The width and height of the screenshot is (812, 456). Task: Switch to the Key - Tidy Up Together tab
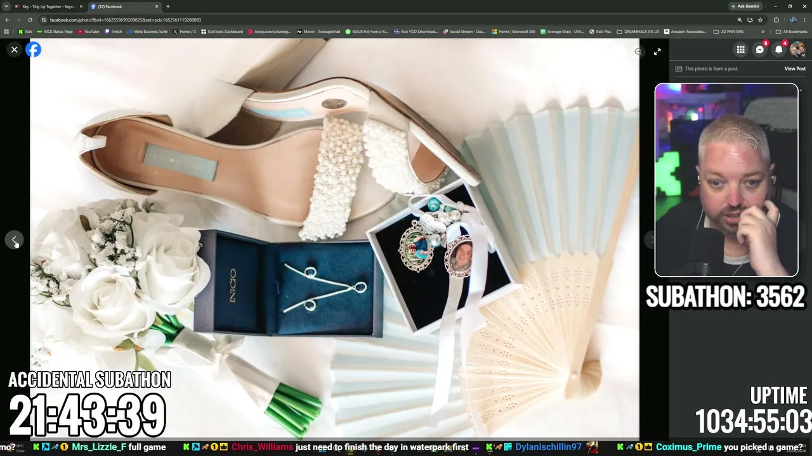[x=49, y=6]
